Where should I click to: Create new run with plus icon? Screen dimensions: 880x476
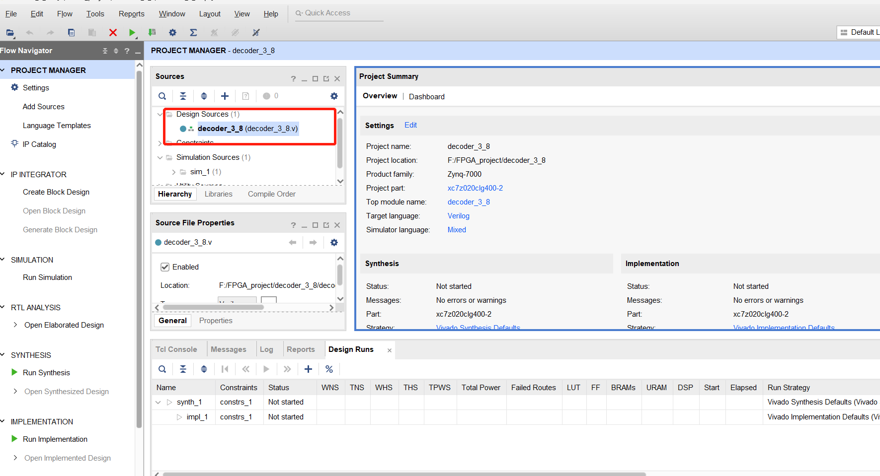(308, 369)
